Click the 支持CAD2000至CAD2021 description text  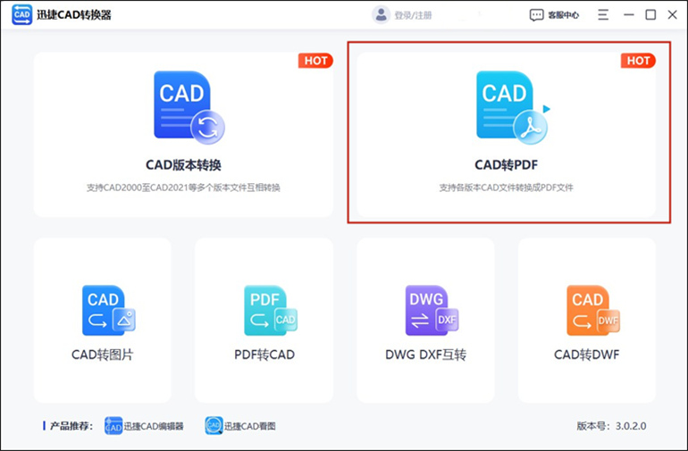point(183,188)
